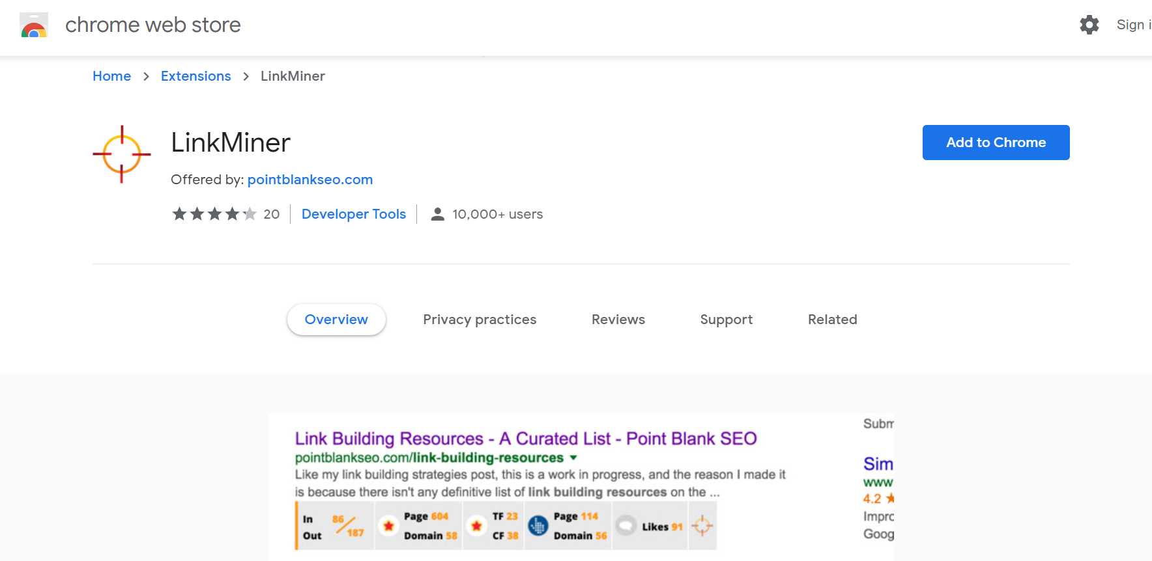Click the crosshair icon in the metrics bar
Screen dimensions: 1152x561
702,526
